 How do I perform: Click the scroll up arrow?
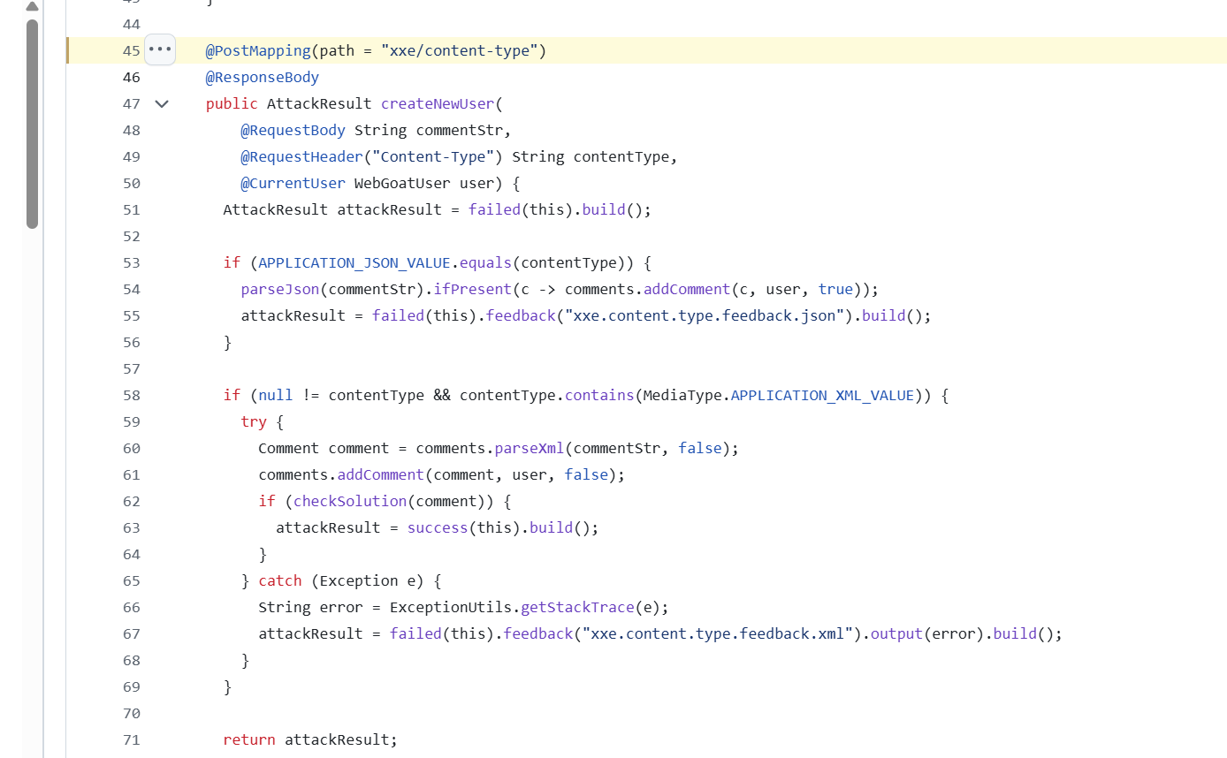(x=32, y=6)
